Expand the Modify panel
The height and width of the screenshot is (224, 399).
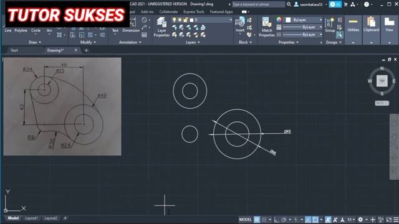pyautogui.click(x=88, y=42)
